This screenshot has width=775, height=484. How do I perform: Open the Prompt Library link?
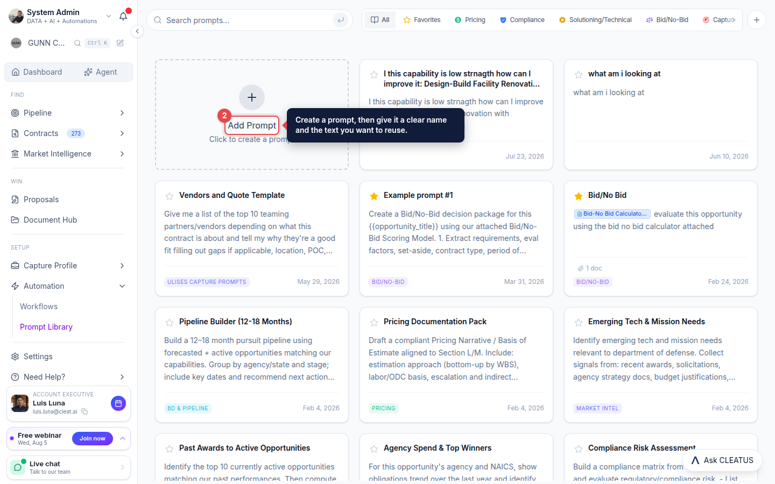pyautogui.click(x=46, y=327)
